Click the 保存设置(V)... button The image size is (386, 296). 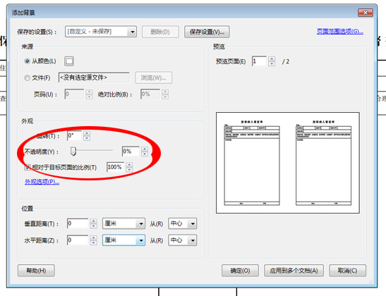[207, 32]
